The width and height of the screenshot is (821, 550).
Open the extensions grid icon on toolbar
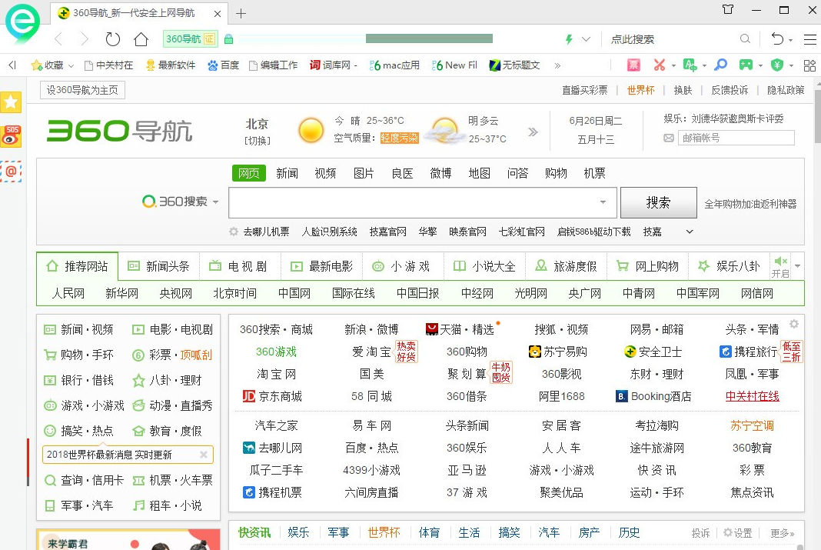click(x=809, y=65)
